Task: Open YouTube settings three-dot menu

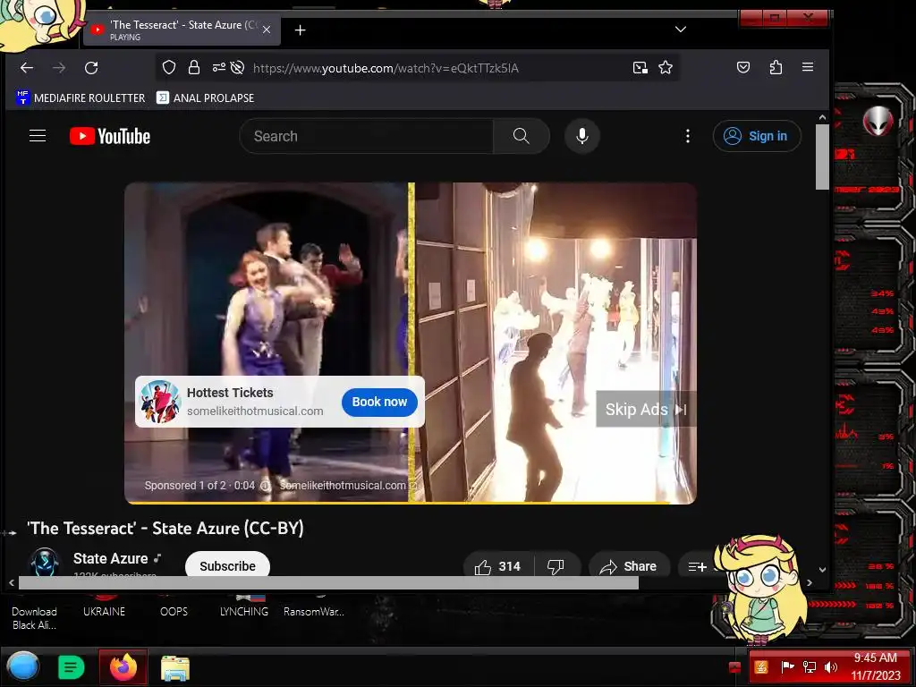Action: coord(688,136)
